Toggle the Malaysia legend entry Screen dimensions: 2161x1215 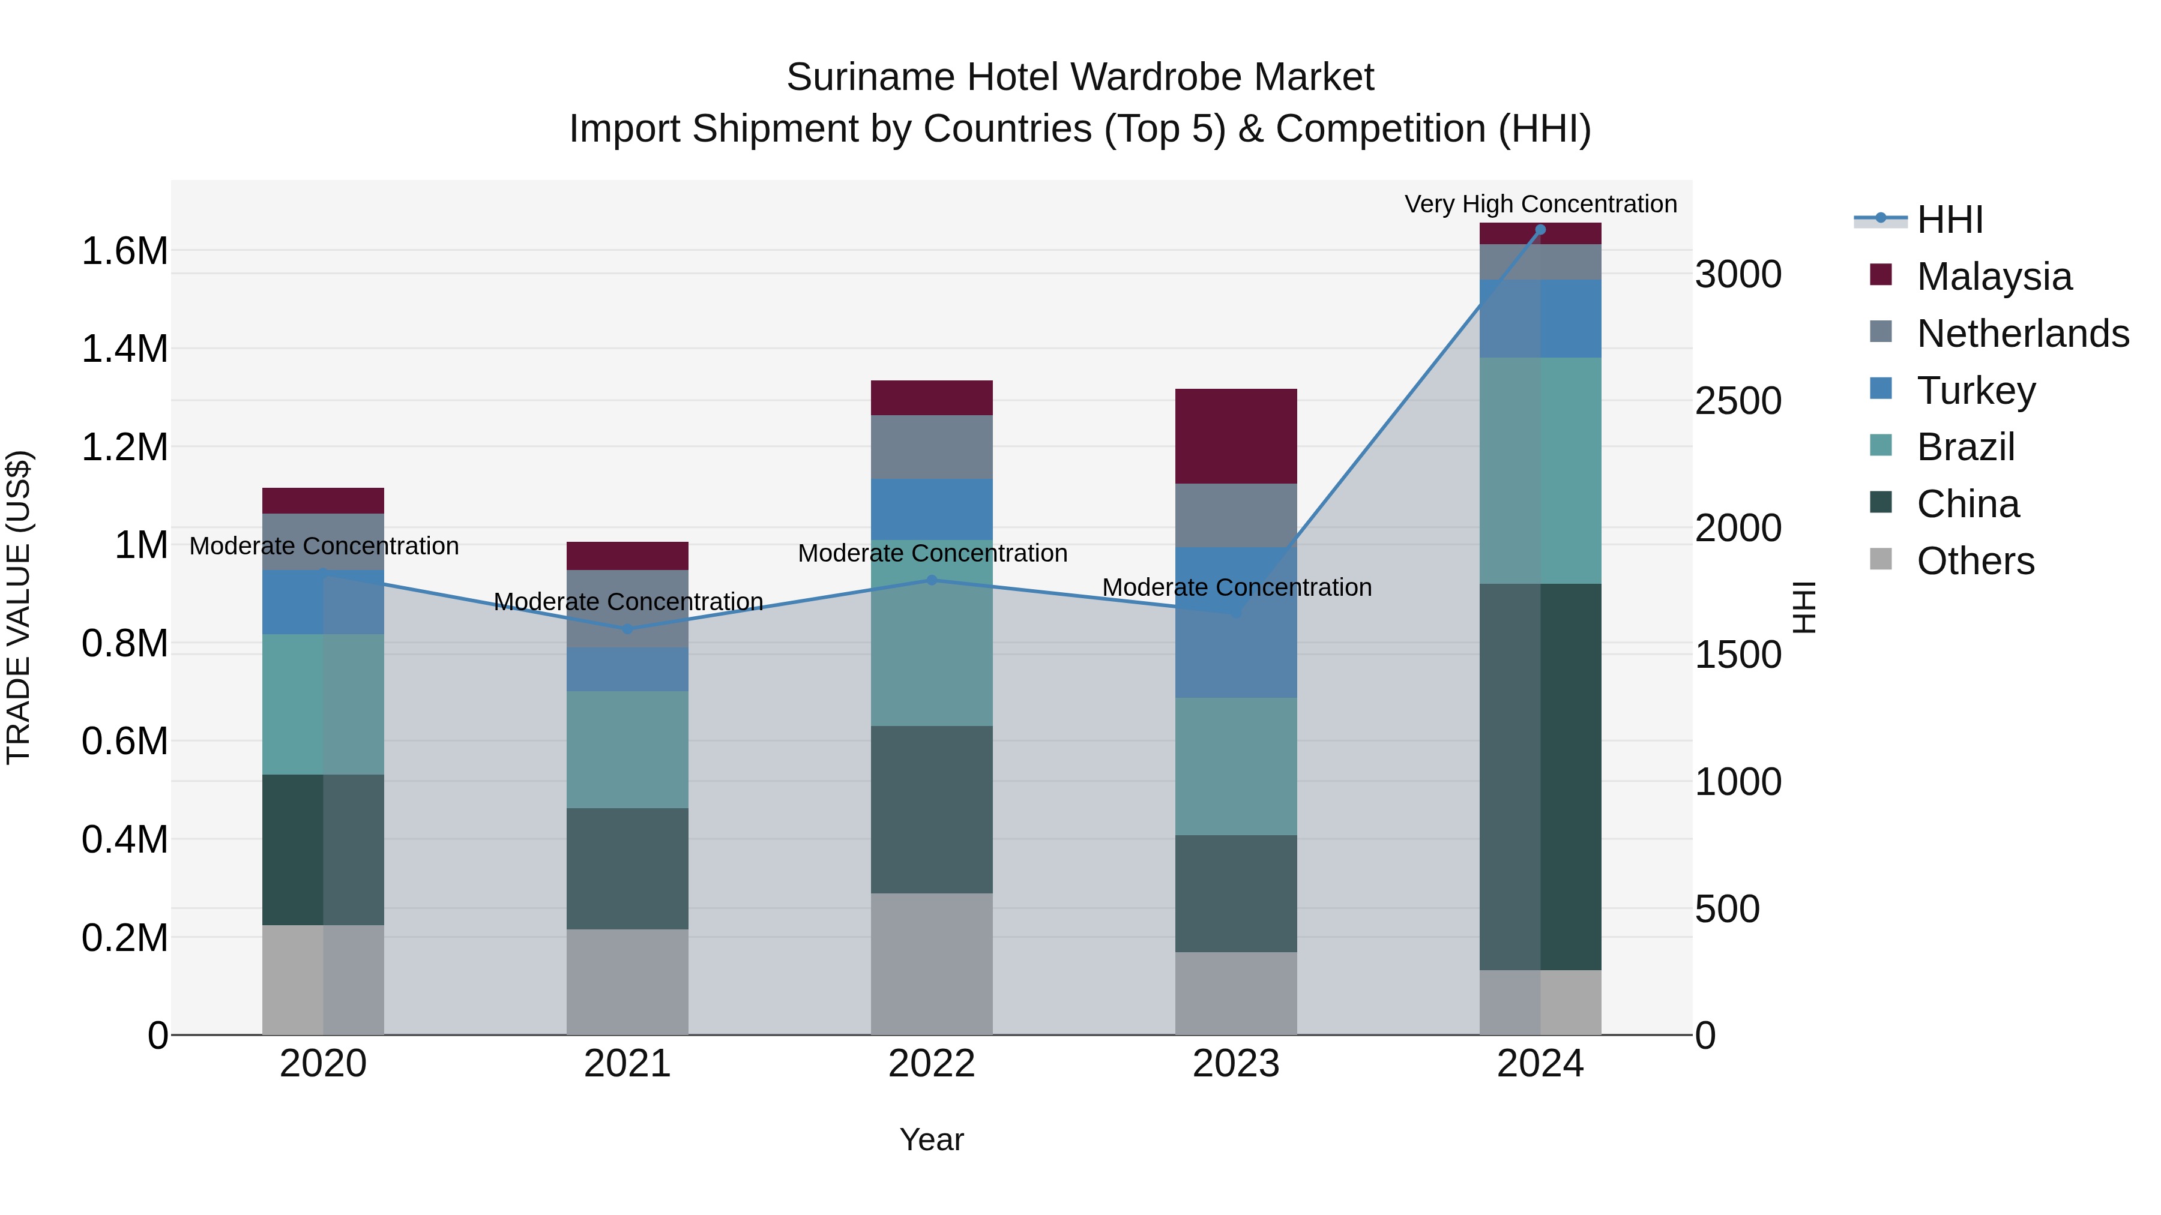point(1971,276)
